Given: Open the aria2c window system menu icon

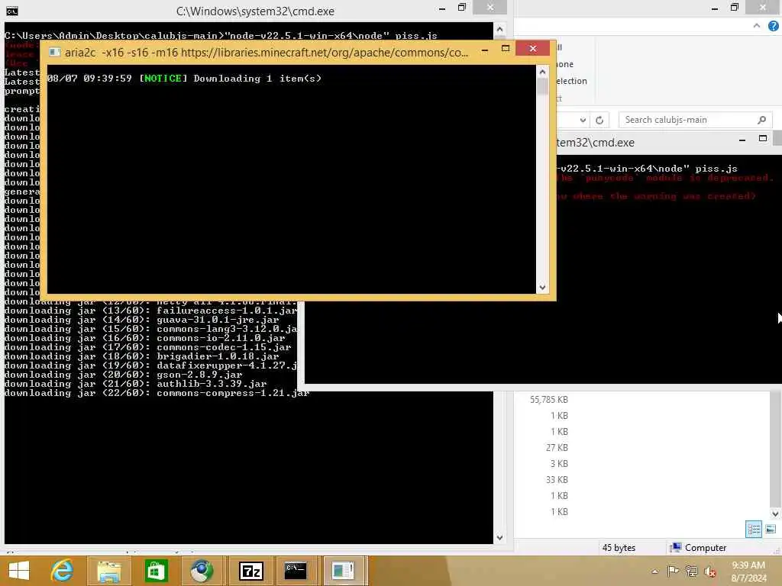Looking at the screenshot, I should point(55,53).
